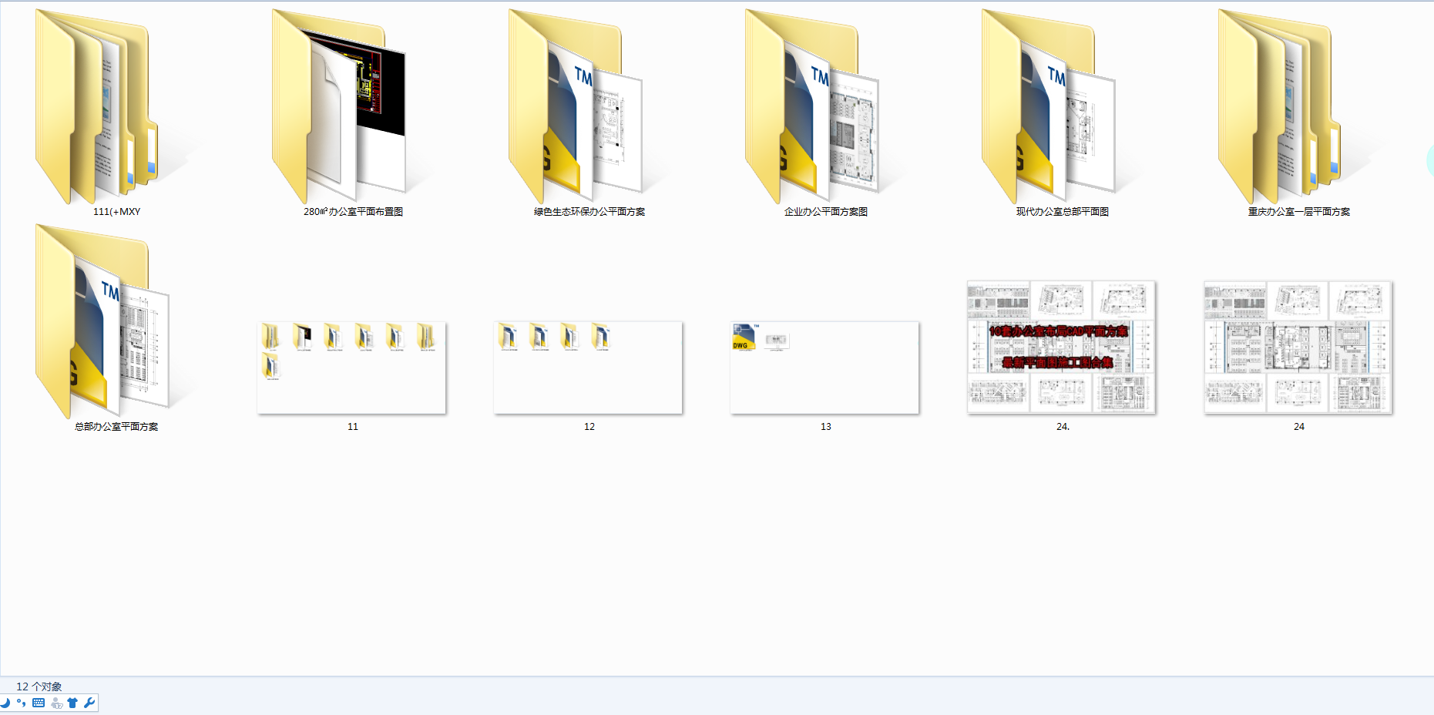Open the input method wrench tools icon
This screenshot has width=1434, height=715.
[x=89, y=703]
